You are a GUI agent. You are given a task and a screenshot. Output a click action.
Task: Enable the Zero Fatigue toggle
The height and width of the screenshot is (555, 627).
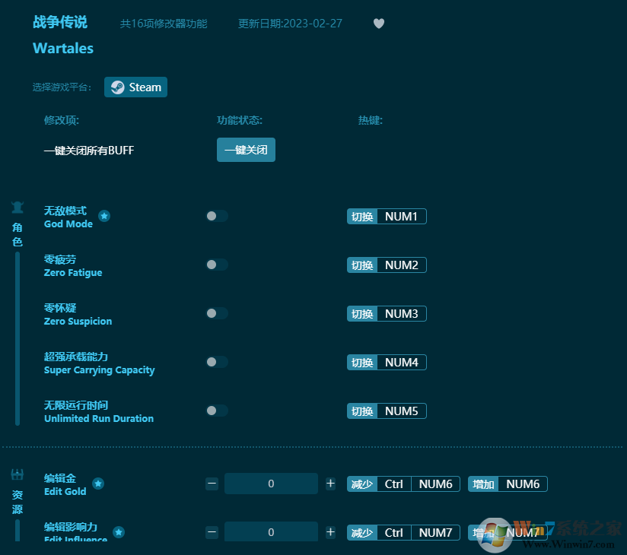pyautogui.click(x=216, y=265)
